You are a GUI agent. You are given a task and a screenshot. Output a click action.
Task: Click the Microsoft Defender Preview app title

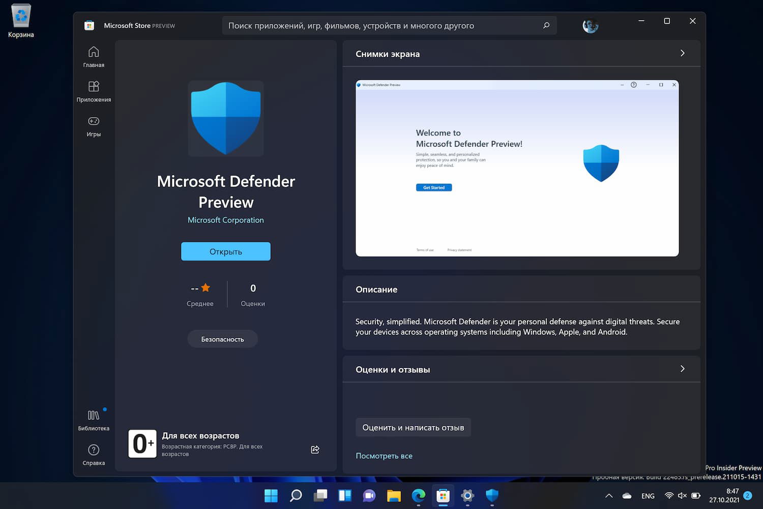click(x=226, y=191)
